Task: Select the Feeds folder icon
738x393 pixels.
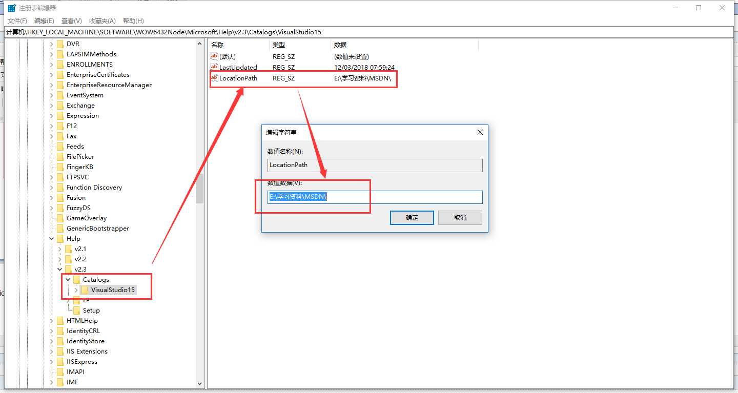Action: (x=60, y=147)
